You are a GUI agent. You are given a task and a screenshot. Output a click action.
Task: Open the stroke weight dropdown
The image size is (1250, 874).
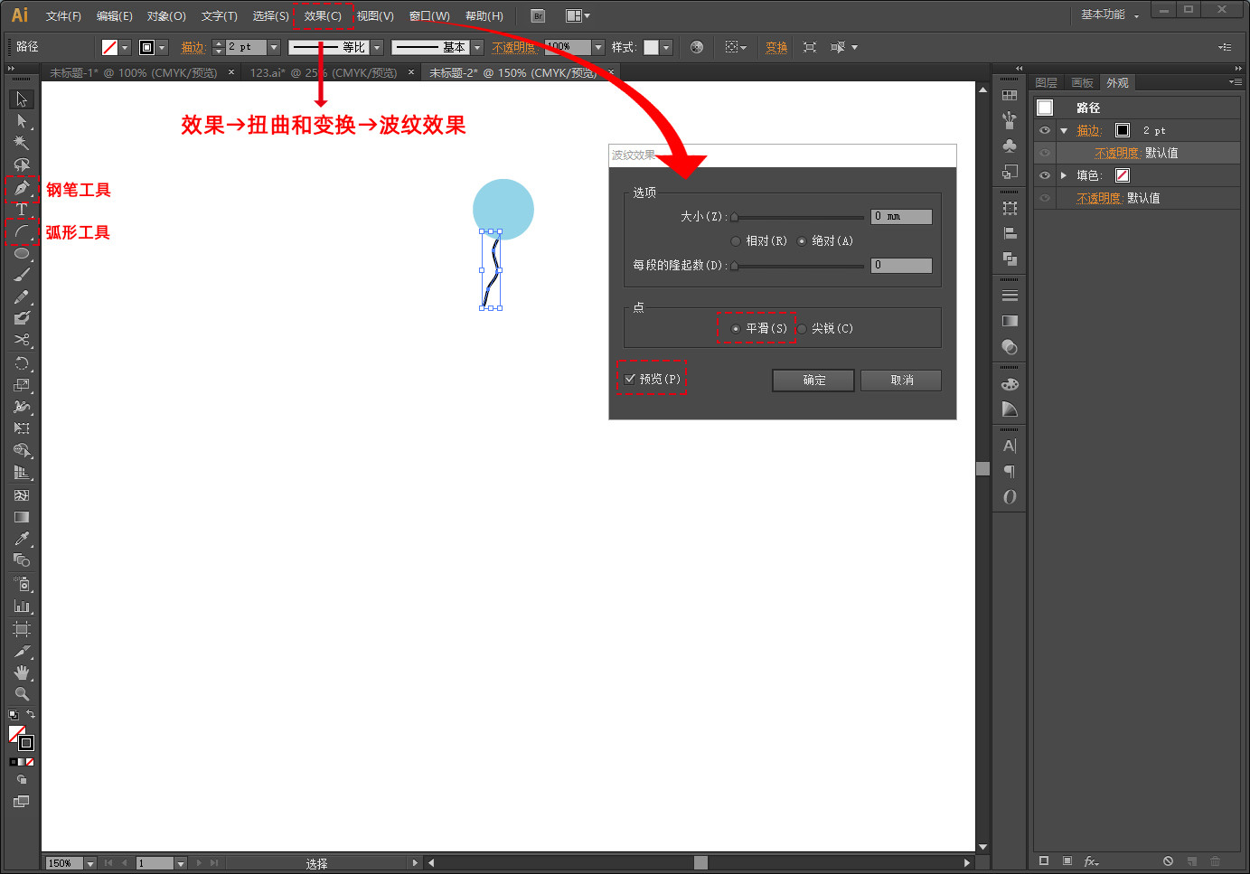tap(274, 47)
